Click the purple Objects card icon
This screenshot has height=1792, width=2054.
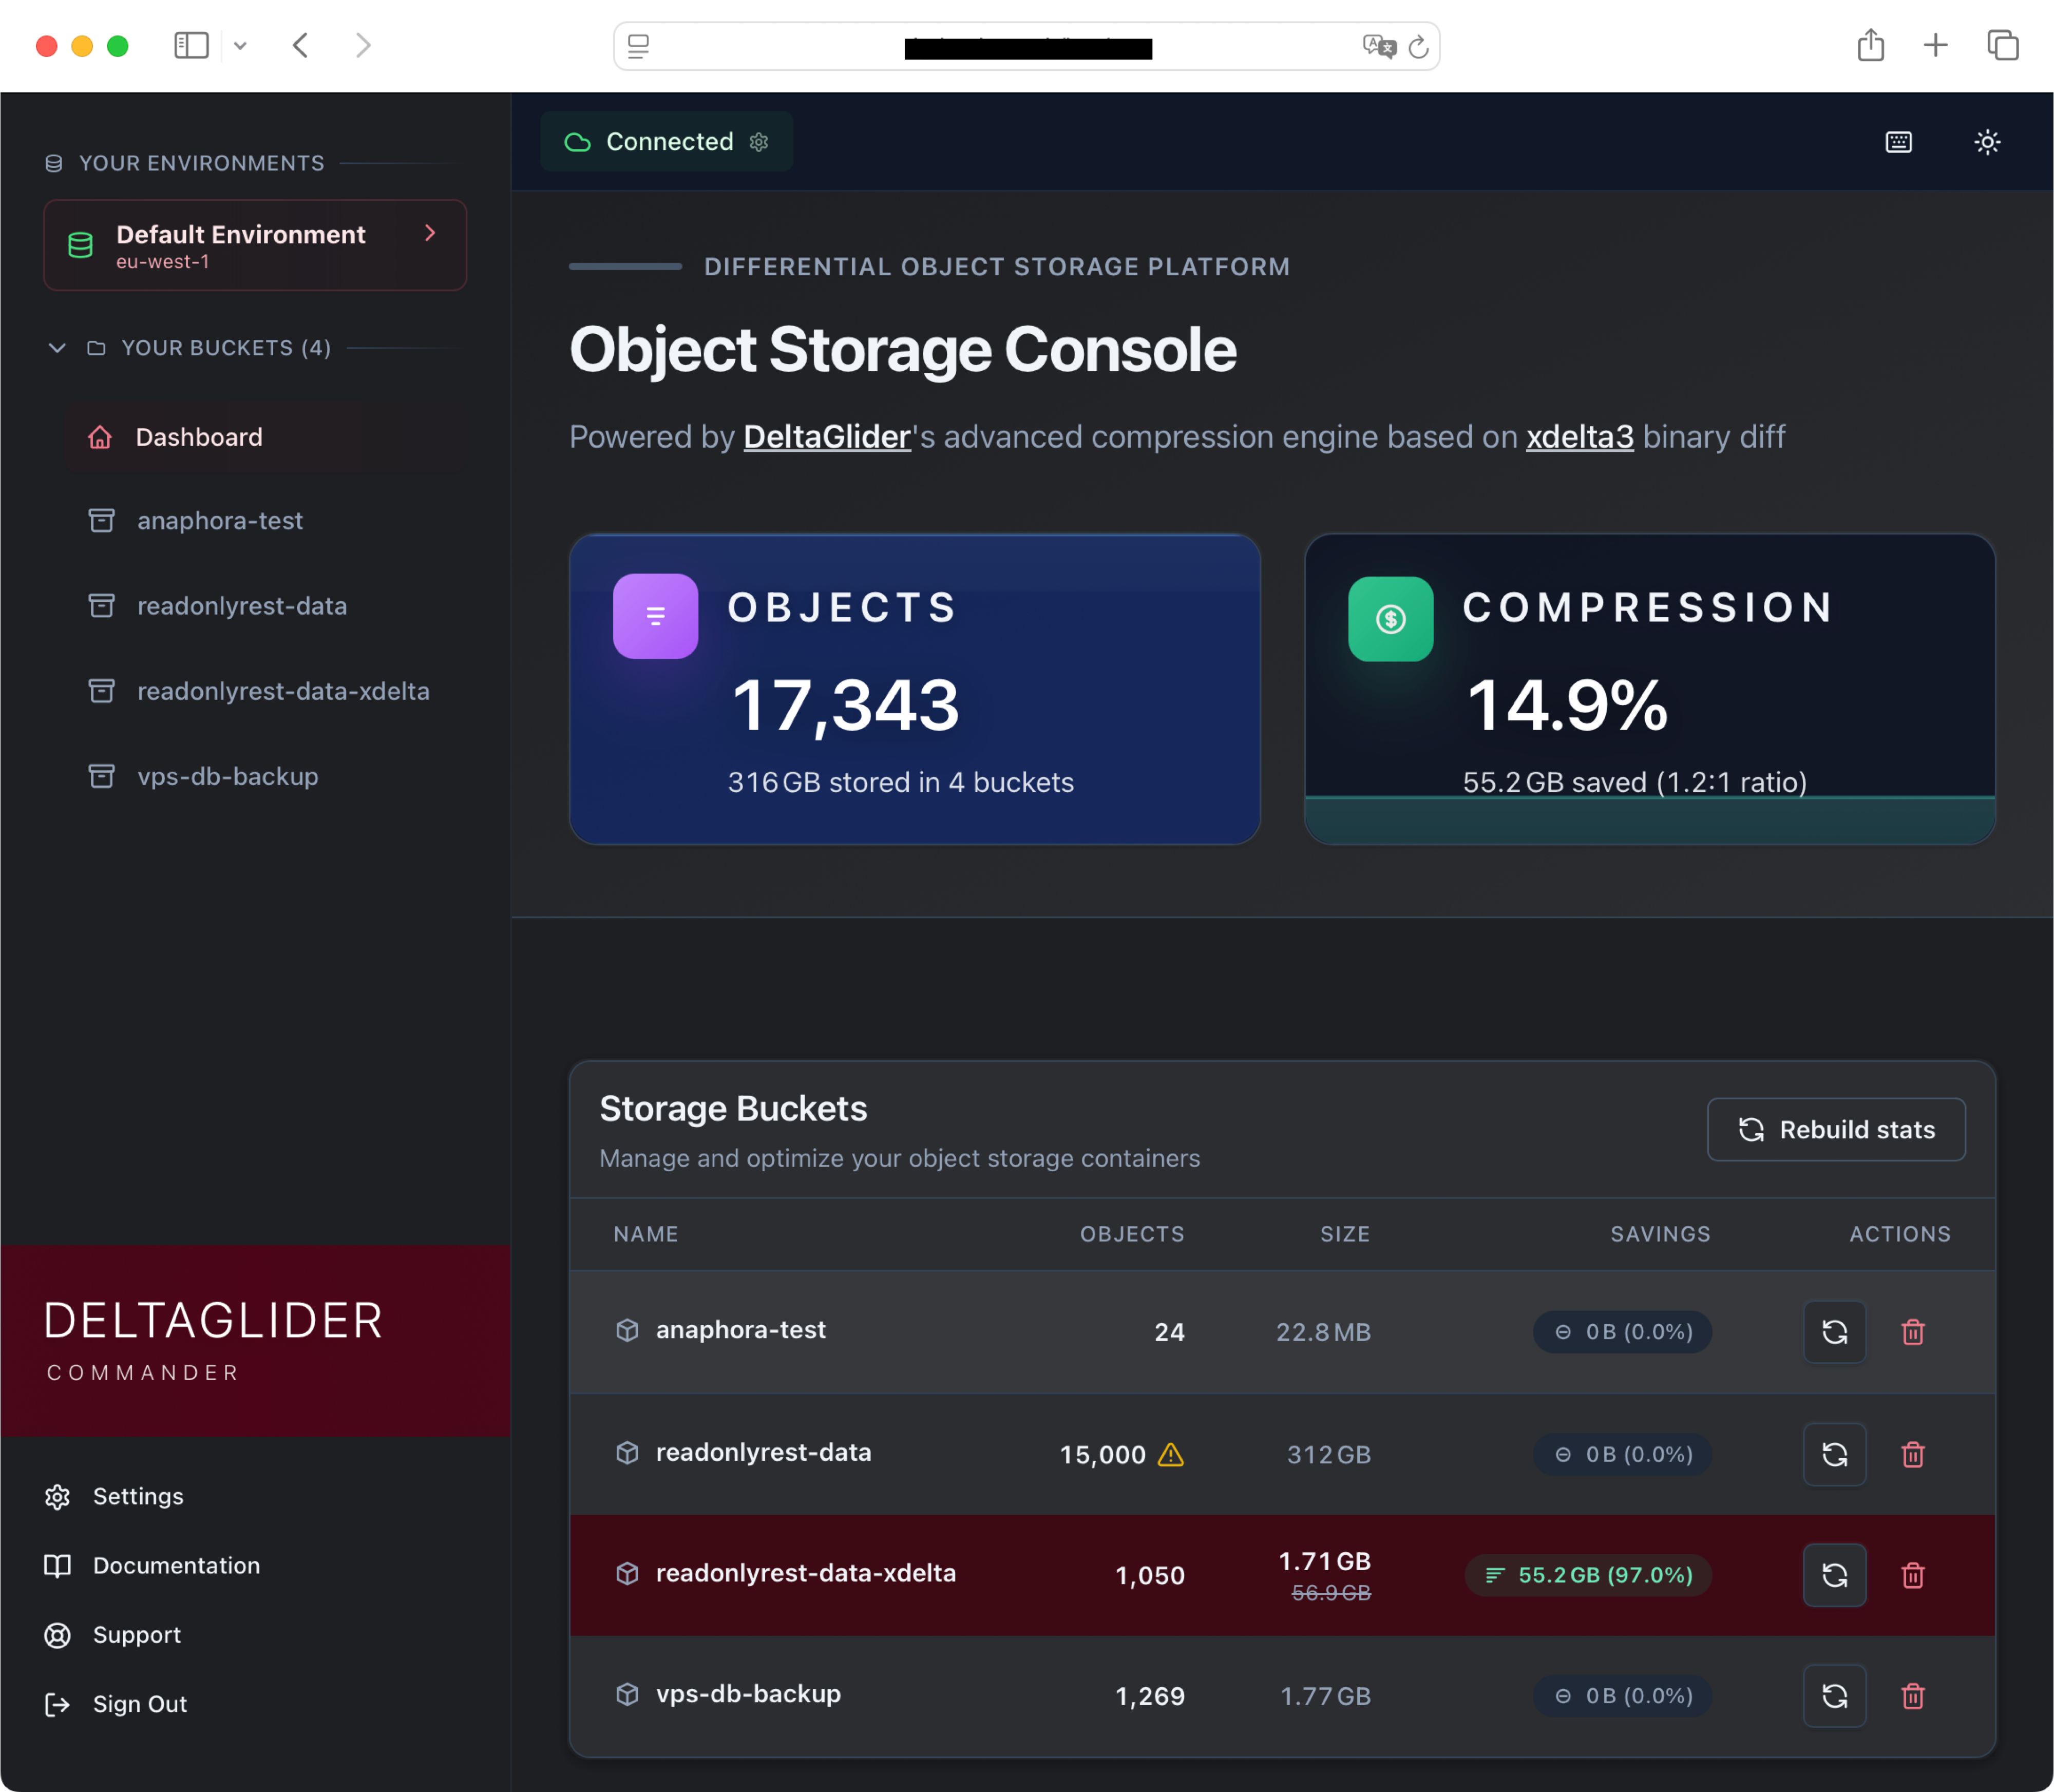655,616
